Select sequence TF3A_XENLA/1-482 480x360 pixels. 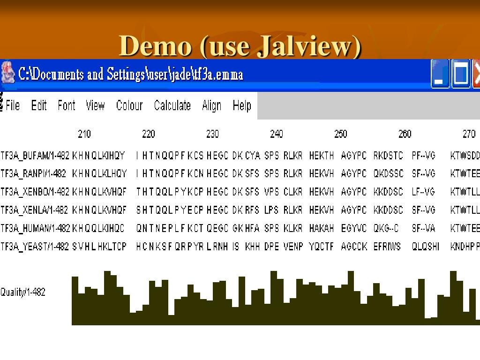[34, 210]
